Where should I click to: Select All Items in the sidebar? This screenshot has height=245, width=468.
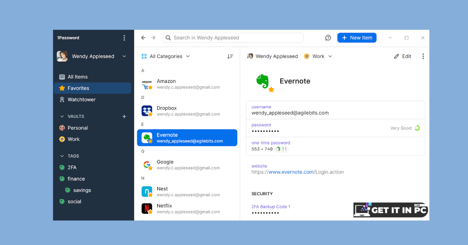pos(92,77)
